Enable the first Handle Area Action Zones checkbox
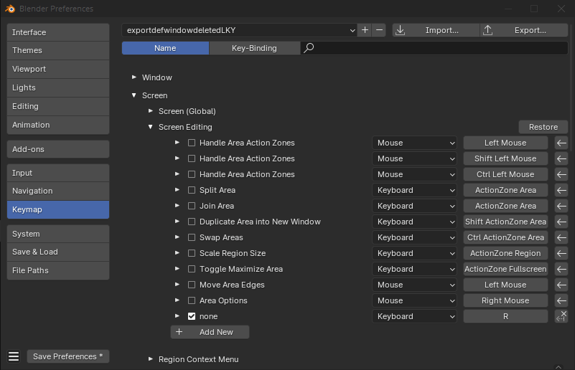This screenshot has height=370, width=575. pyautogui.click(x=192, y=143)
